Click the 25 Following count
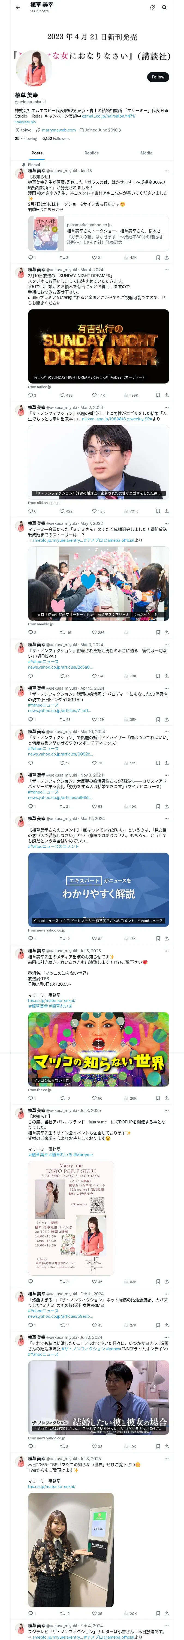The width and height of the screenshot is (184, 1640). [26, 138]
